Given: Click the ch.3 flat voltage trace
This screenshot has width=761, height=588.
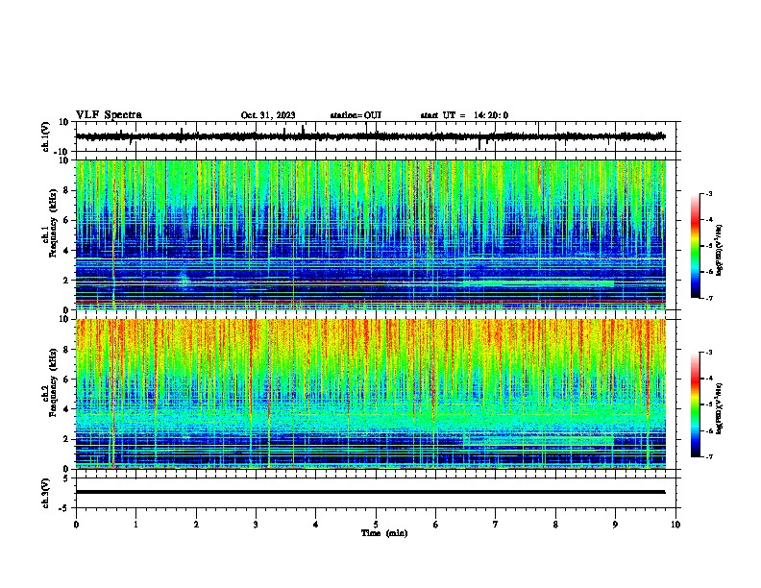Looking at the screenshot, I should tap(370, 492).
